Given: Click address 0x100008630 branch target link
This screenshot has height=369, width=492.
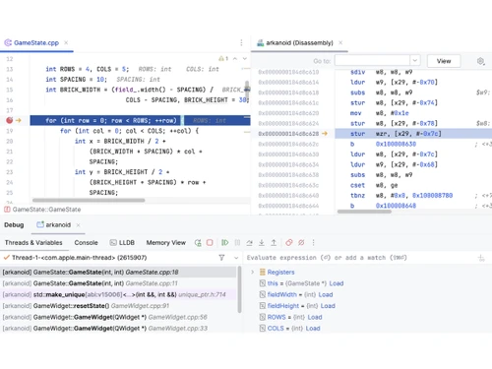Looking at the screenshot, I should pyautogui.click(x=396, y=144).
